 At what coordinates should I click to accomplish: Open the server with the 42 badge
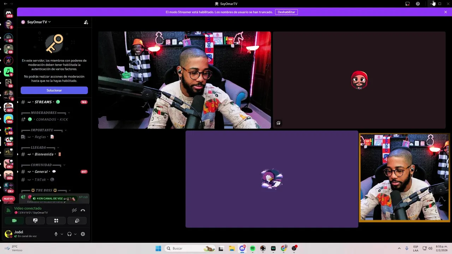coord(8,37)
